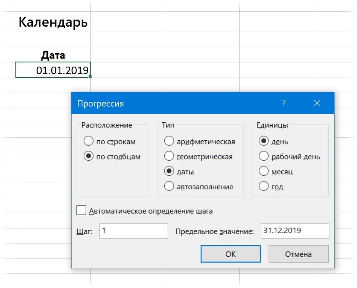This screenshot has height=288, width=357.
Task: Click the 'Предельное значение' input field
Action: [295, 231]
